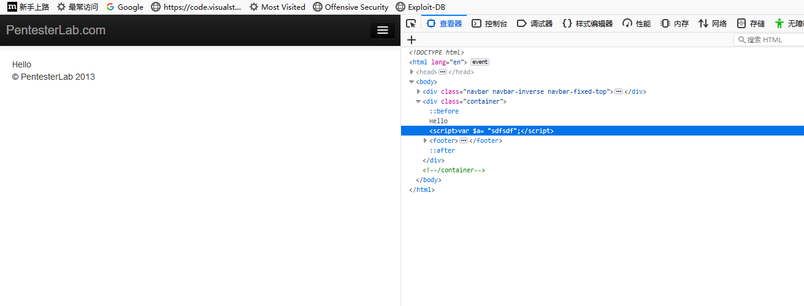Open the 存储 Storage tab
Image resolution: width=804 pixels, height=306 pixels.
pyautogui.click(x=751, y=24)
